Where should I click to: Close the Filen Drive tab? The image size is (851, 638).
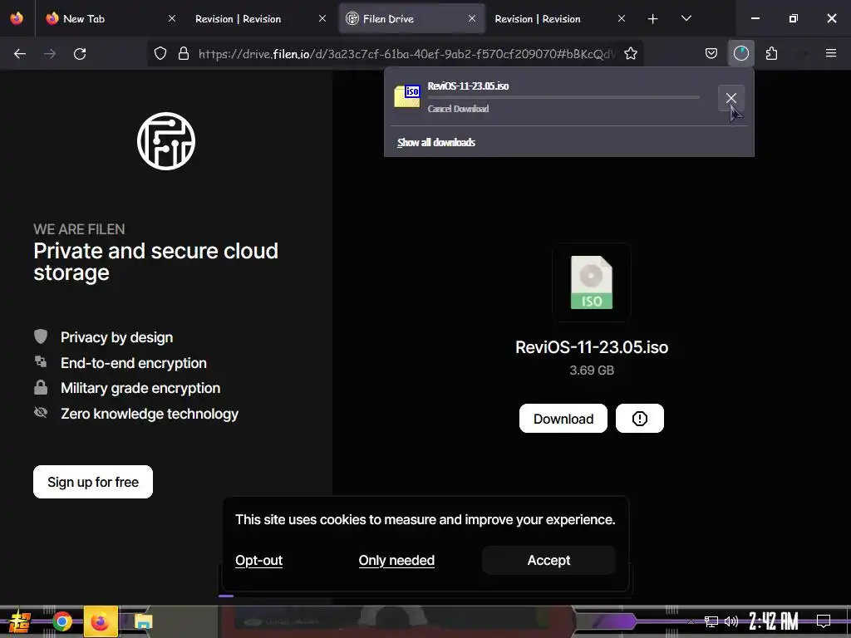(472, 18)
